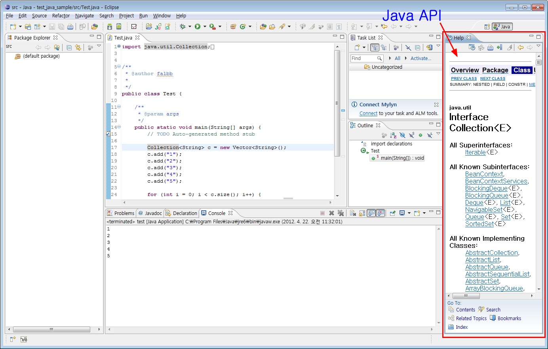Screen dimensions: 548x349
Task: Open Package Explorer view menu triangle
Action: click(x=99, y=46)
